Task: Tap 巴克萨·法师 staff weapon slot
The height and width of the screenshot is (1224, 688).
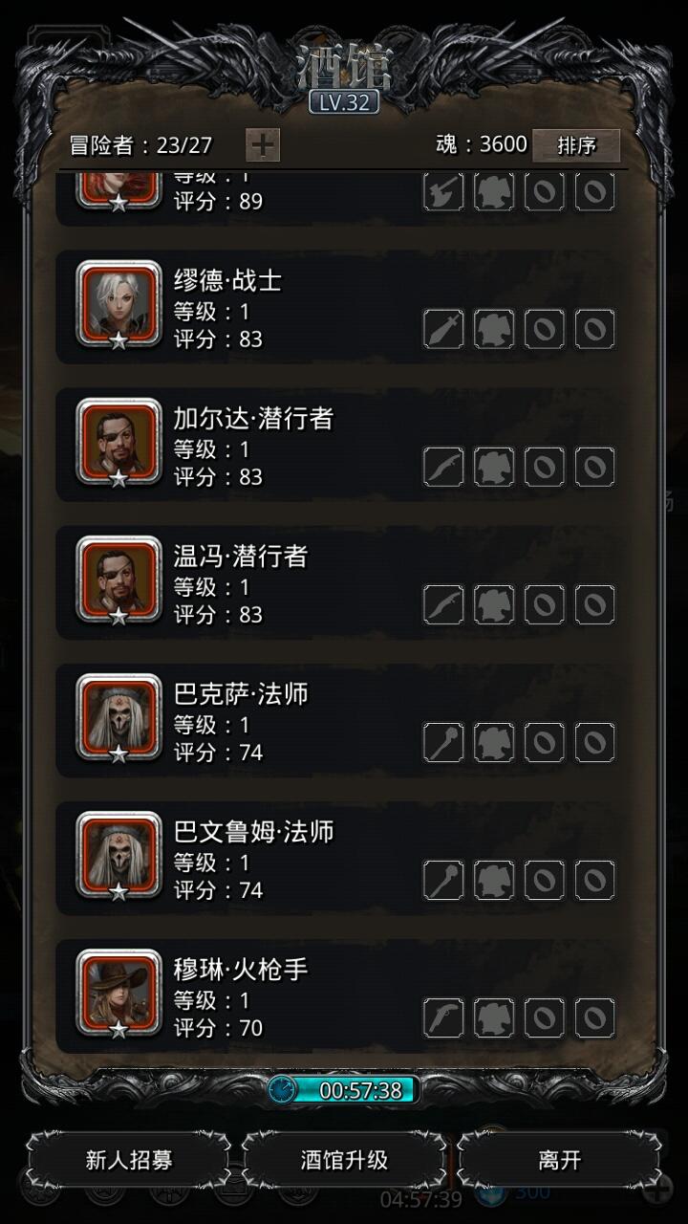Action: point(443,742)
